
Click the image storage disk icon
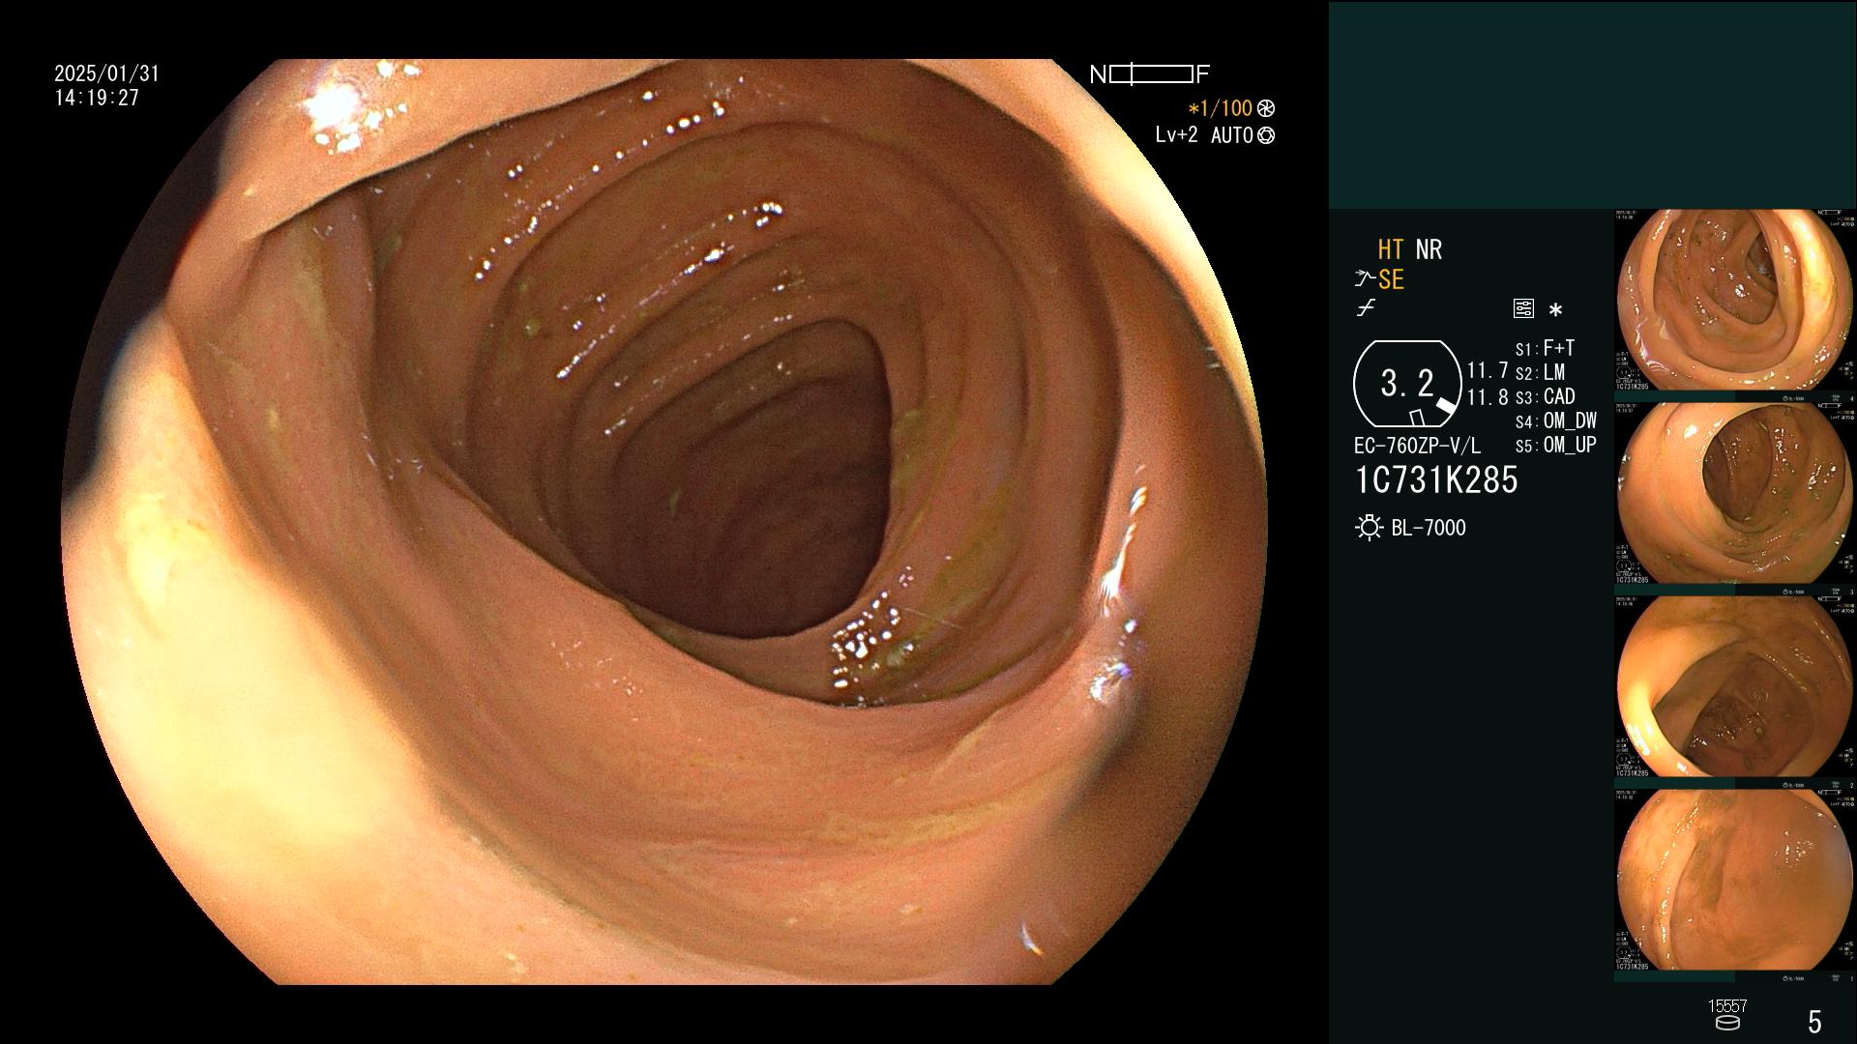(1727, 1023)
